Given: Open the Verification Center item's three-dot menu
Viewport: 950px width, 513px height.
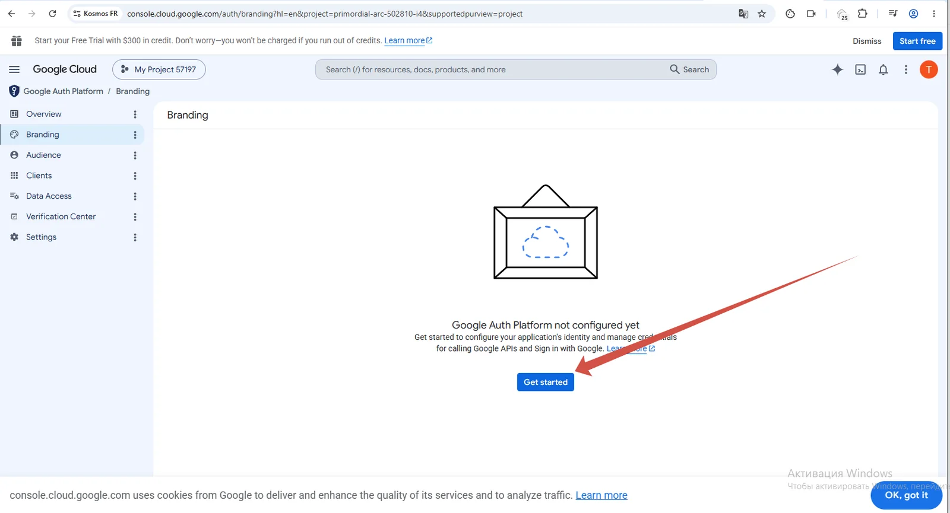Looking at the screenshot, I should 135,217.
